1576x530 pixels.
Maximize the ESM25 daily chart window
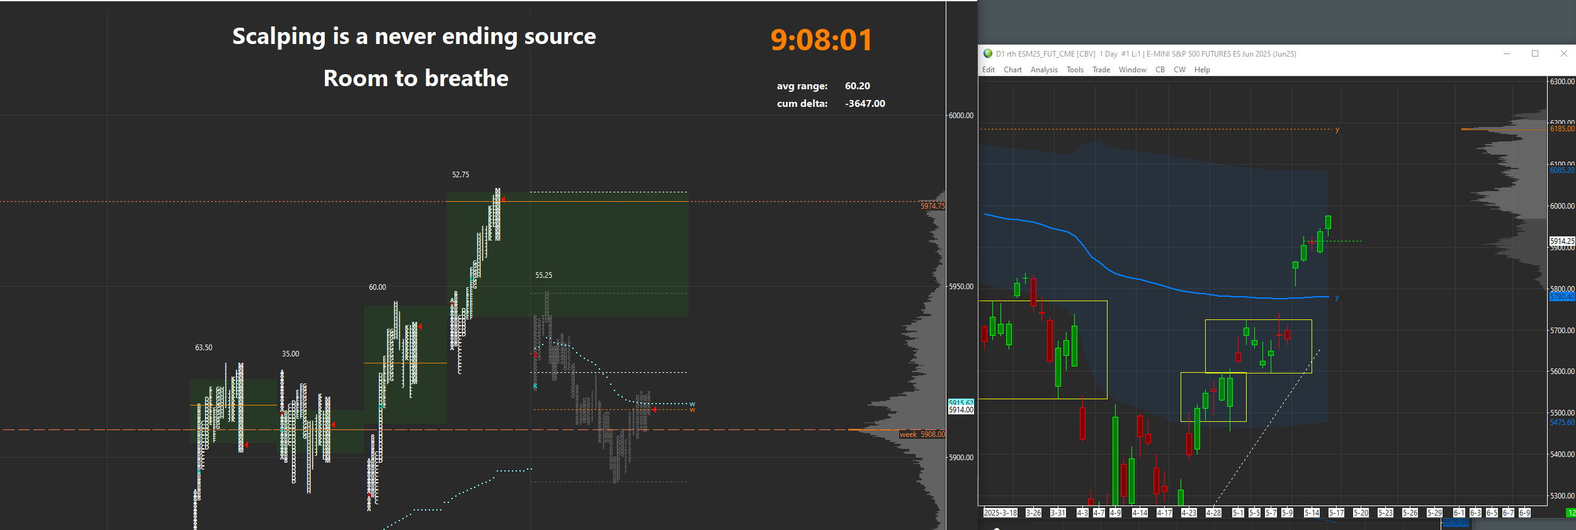tap(1535, 53)
